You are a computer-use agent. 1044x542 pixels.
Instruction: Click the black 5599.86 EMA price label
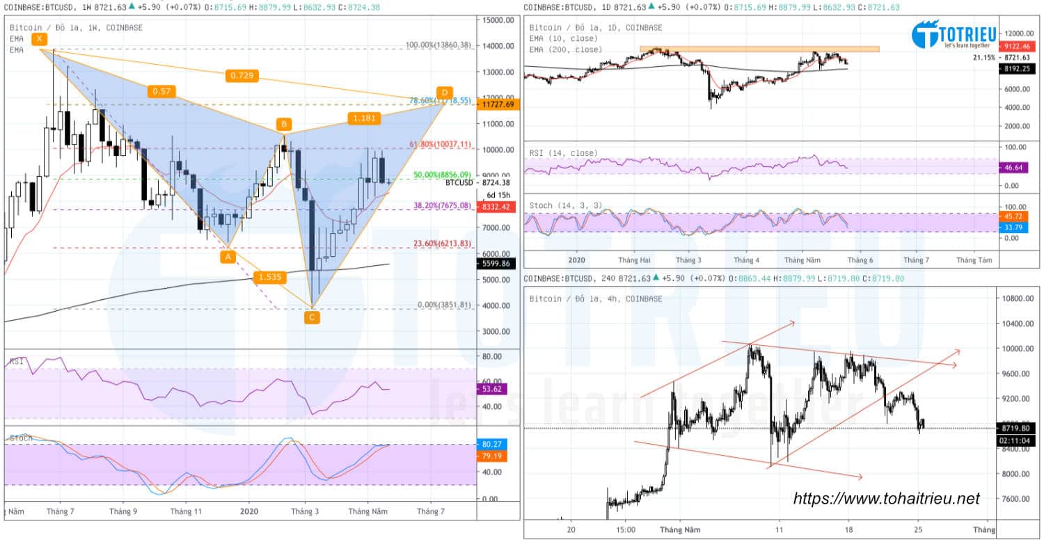pos(496,264)
